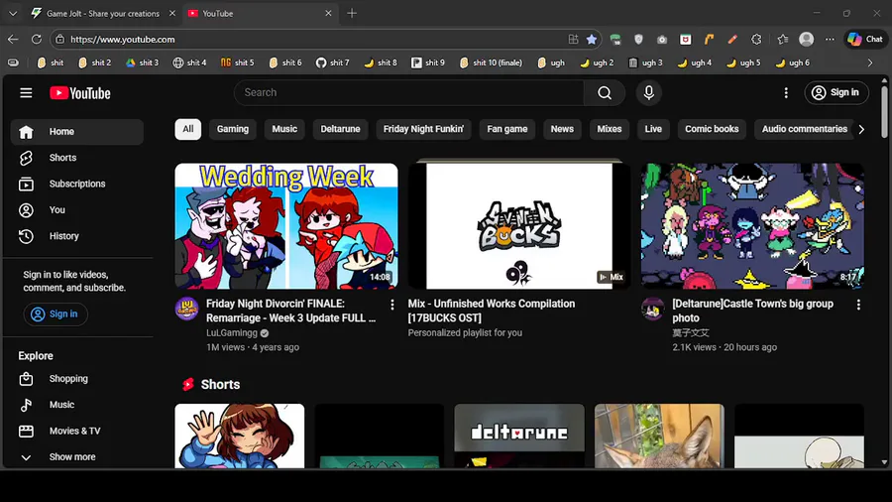Open Friday Night Divorcin' FINALE title

(x=290, y=311)
